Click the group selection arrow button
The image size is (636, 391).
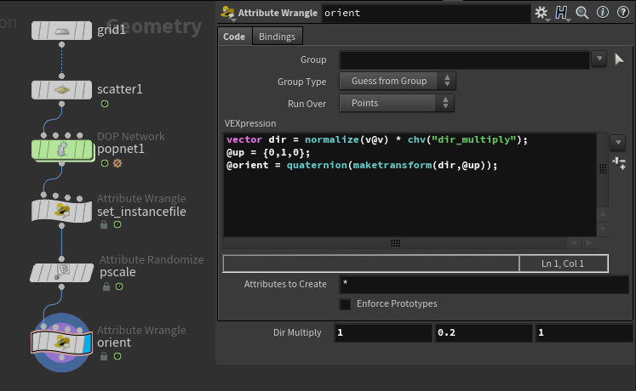[x=619, y=59]
